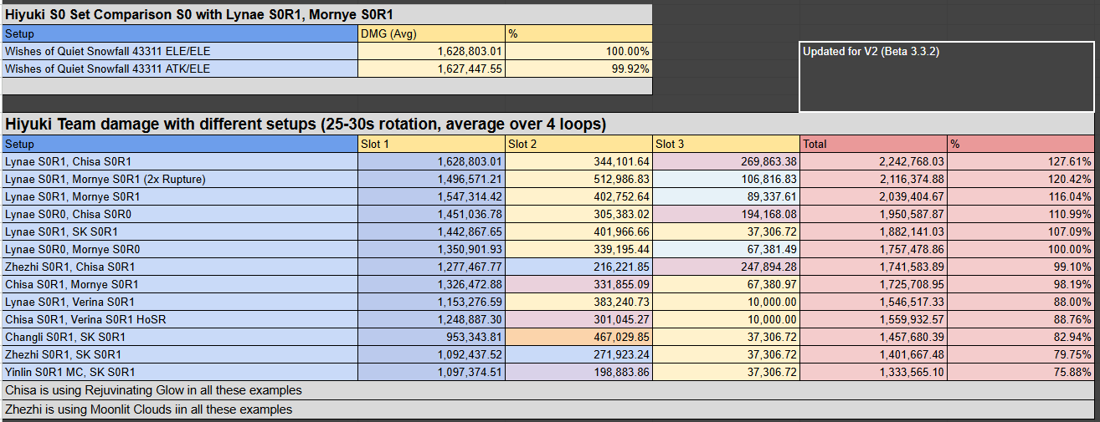Select the 'Lynae S0R1, Chisa S0R1' row label
The width and height of the screenshot is (1100, 422).
(x=180, y=161)
